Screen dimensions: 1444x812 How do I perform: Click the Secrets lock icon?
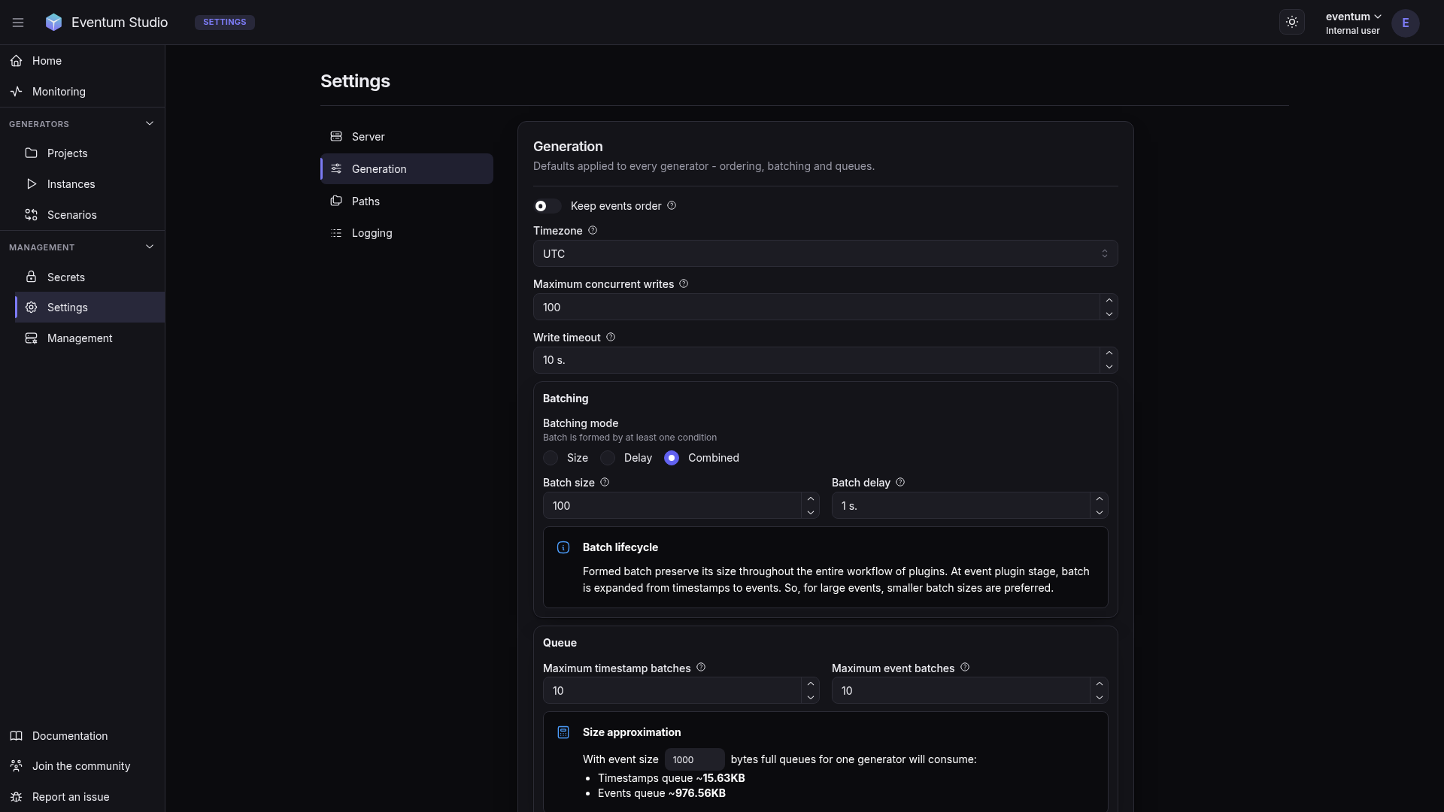click(31, 277)
